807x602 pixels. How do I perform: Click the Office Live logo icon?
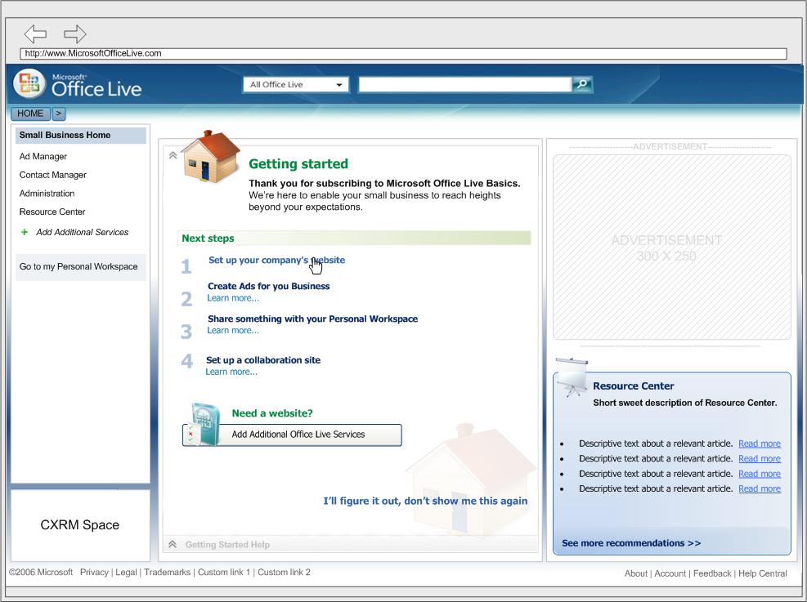[x=29, y=83]
